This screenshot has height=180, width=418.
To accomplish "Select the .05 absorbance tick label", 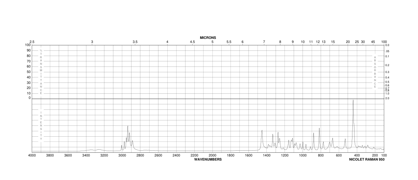I will coord(387,51).
